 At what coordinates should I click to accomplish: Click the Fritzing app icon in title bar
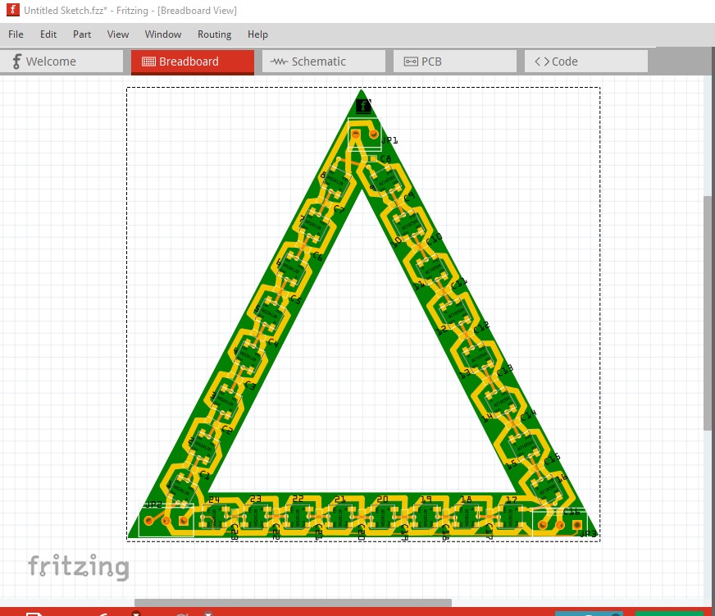12,11
